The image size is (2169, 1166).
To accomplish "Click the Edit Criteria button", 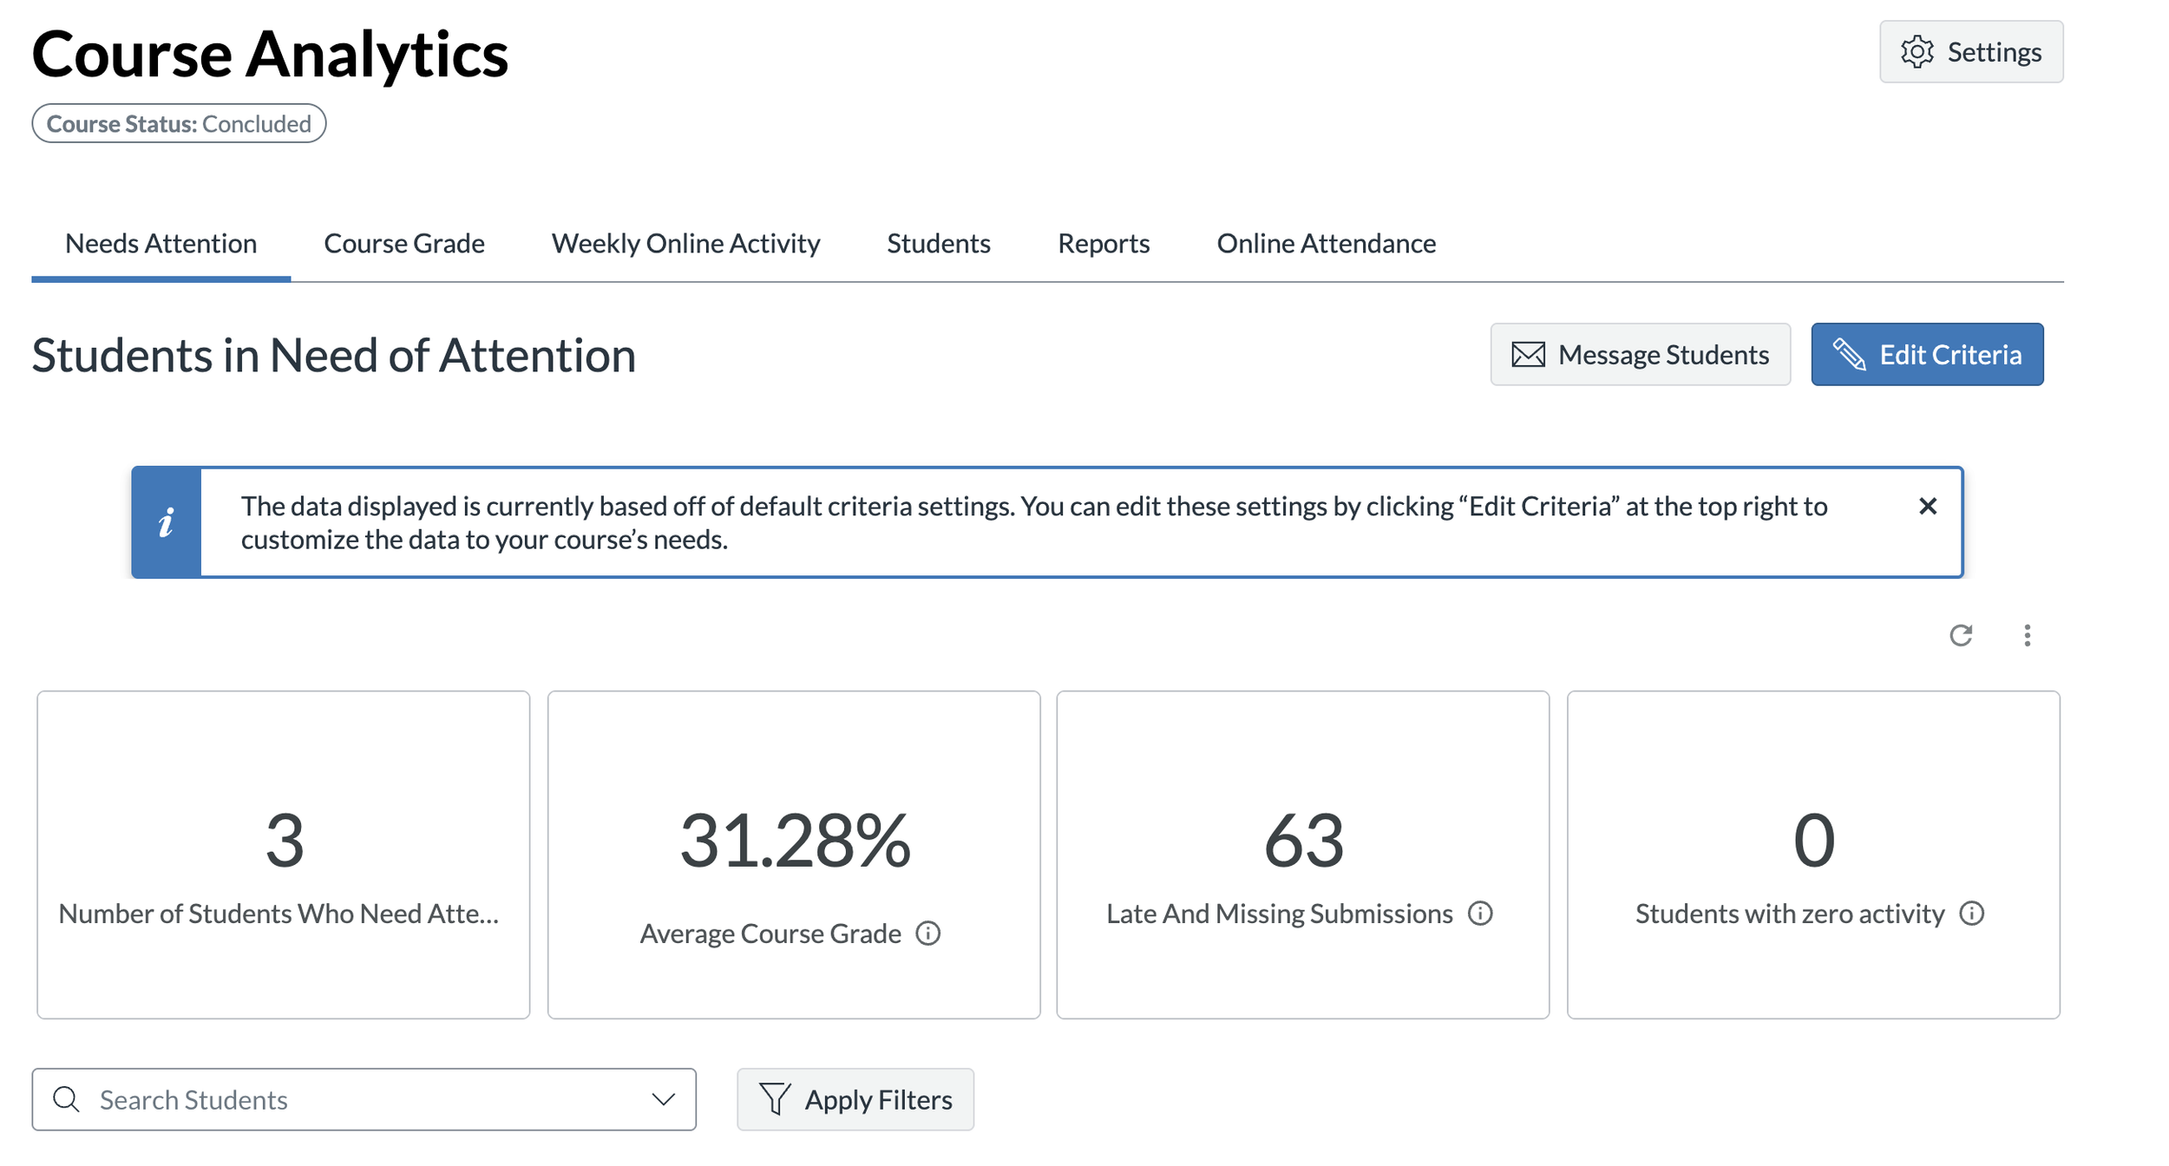I will click(x=1927, y=355).
